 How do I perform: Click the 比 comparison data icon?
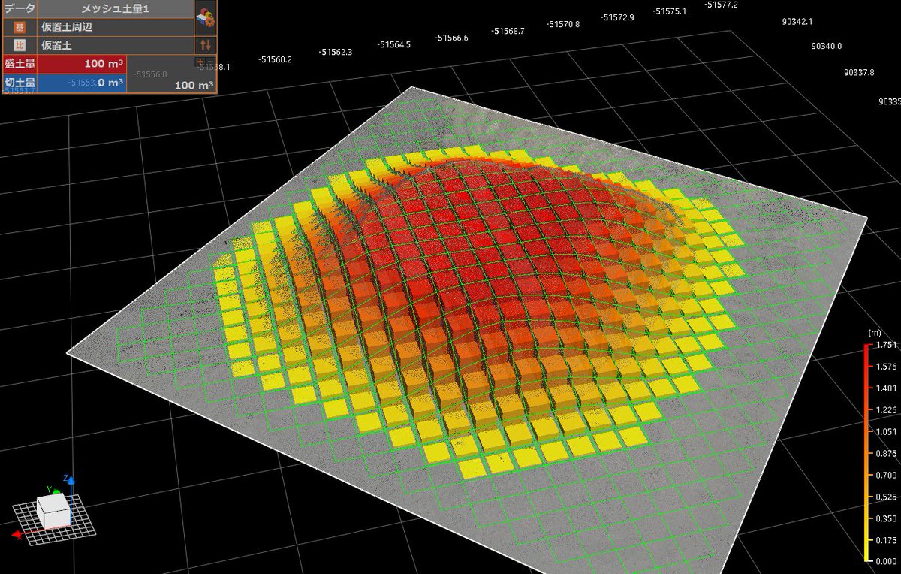pos(19,45)
